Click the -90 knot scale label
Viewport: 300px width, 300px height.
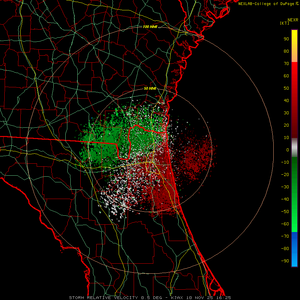[x=285, y=261]
